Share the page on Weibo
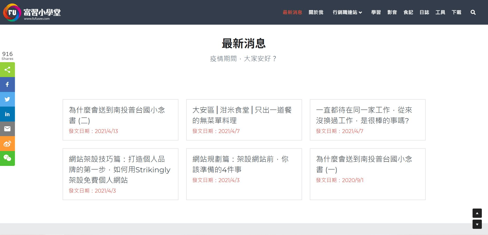Screen dimensions: 488x235 pyautogui.click(x=7, y=144)
